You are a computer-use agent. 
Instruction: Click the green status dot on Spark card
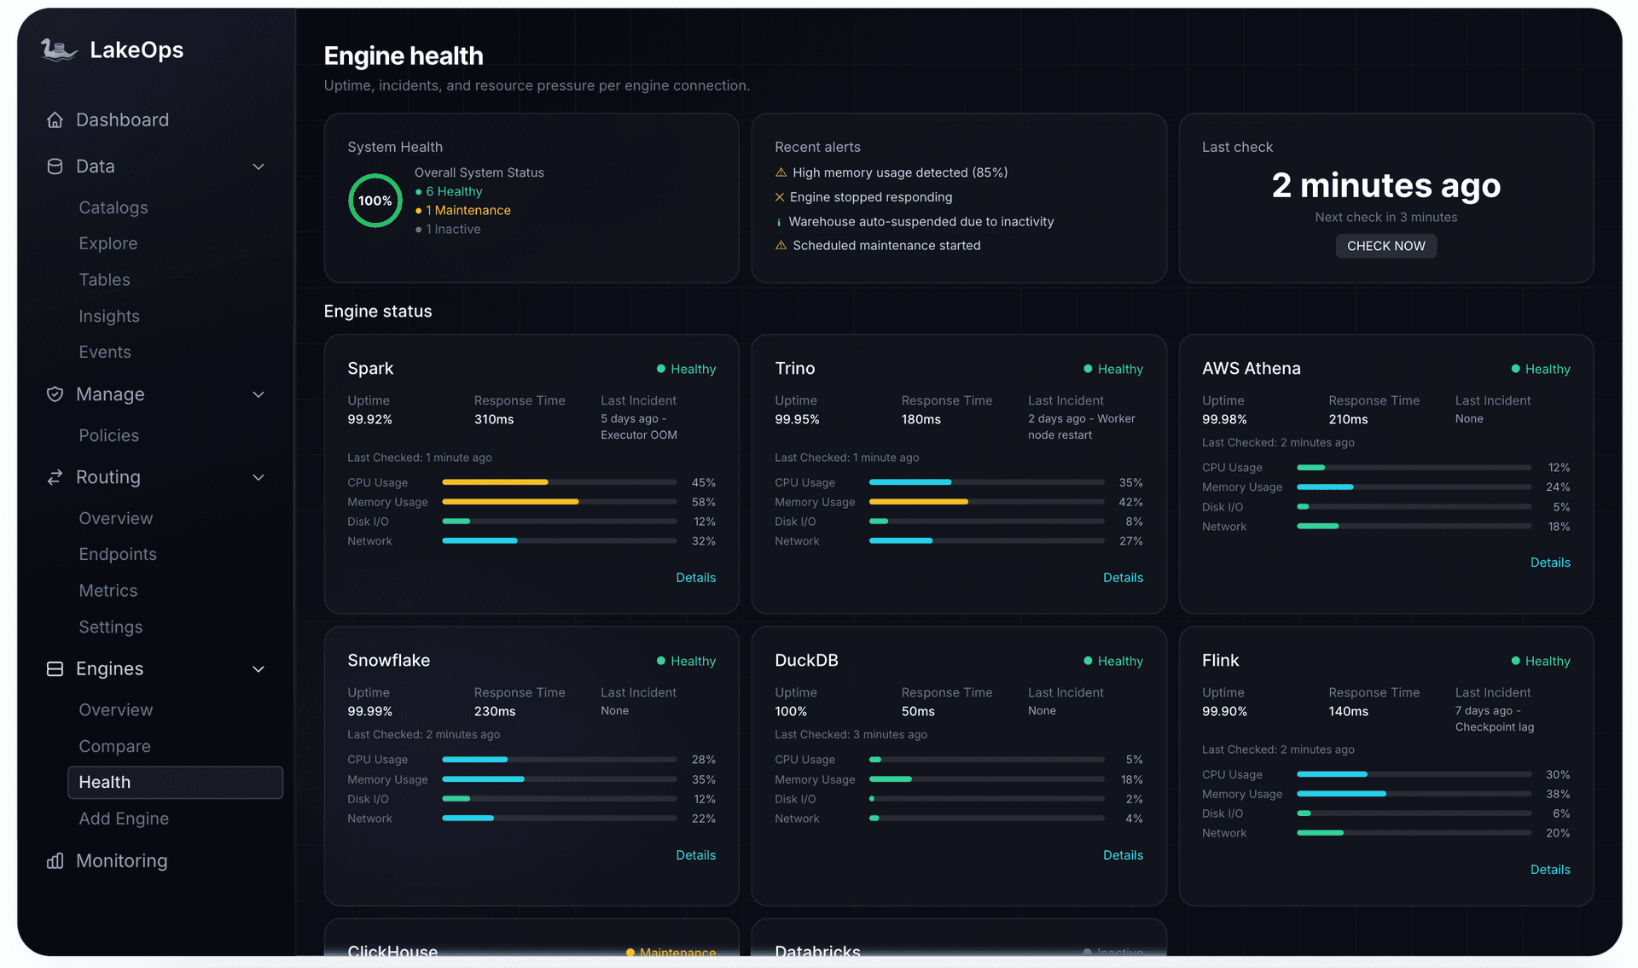[x=661, y=369]
